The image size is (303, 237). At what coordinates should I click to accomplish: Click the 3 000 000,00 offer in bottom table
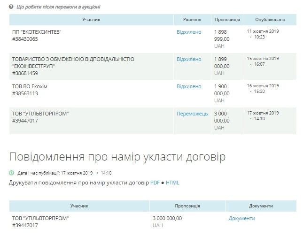tap(167, 218)
